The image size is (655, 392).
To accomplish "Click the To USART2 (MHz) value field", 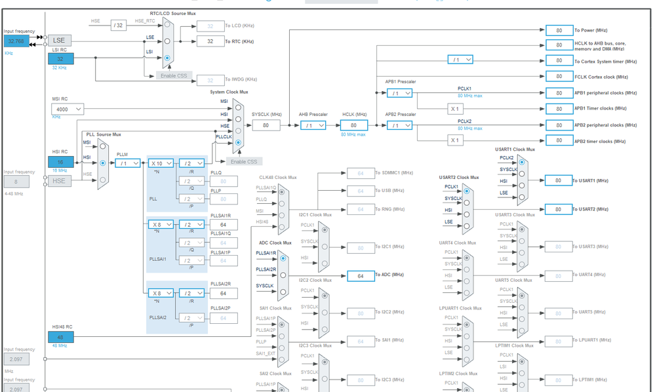I will point(558,209).
